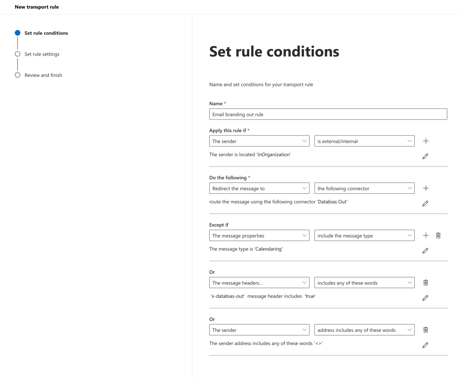Screen dimensions: 459x378
Task: Edit the sender address includes words exception
Action: [x=425, y=345]
